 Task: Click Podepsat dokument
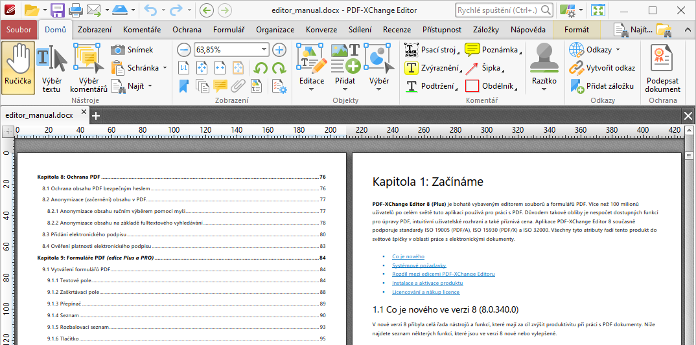click(663, 68)
